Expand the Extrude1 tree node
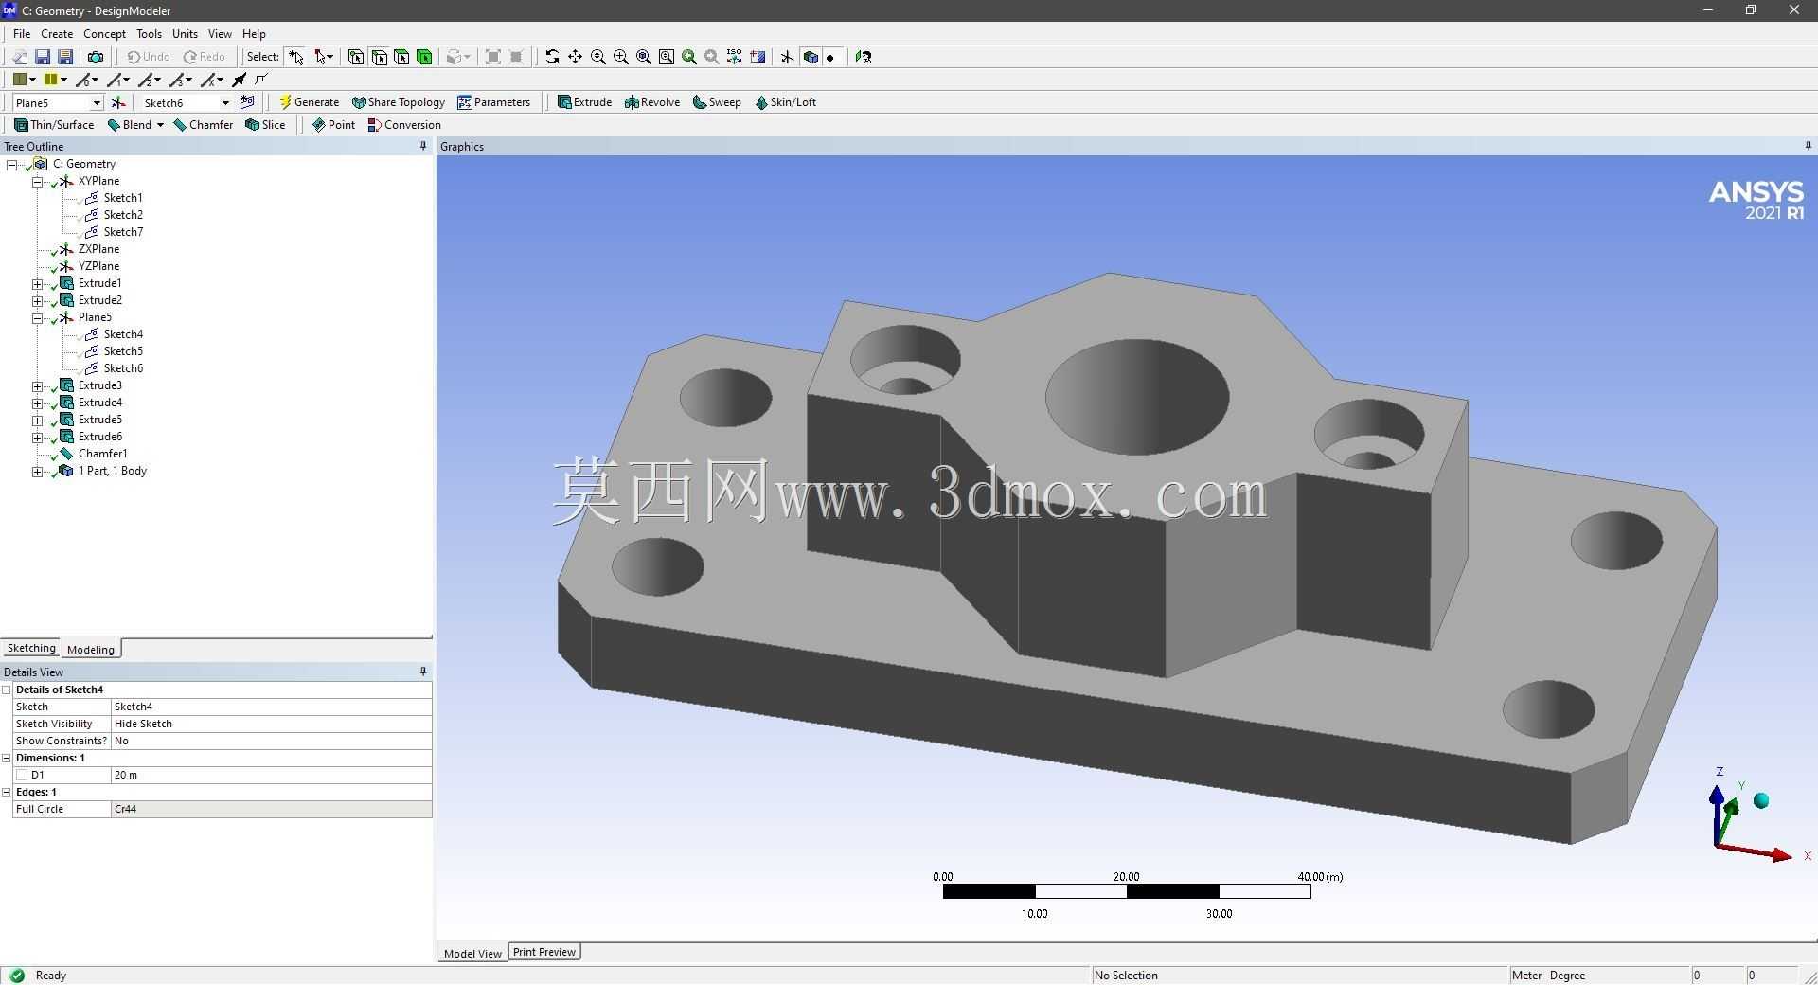 click(38, 283)
